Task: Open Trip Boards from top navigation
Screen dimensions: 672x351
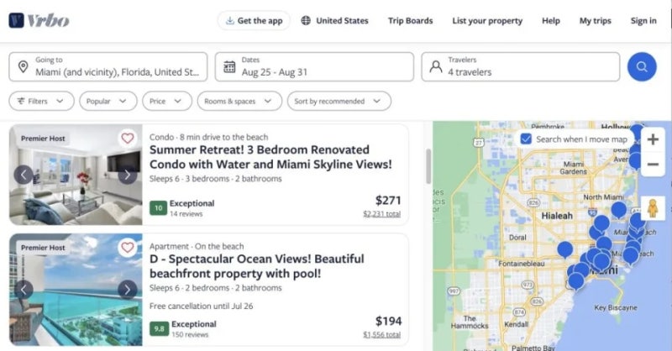Action: tap(410, 21)
